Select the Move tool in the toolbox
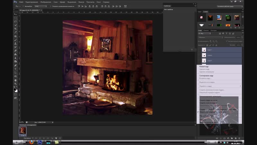Screen dimensions: 257x145 [15, 15]
